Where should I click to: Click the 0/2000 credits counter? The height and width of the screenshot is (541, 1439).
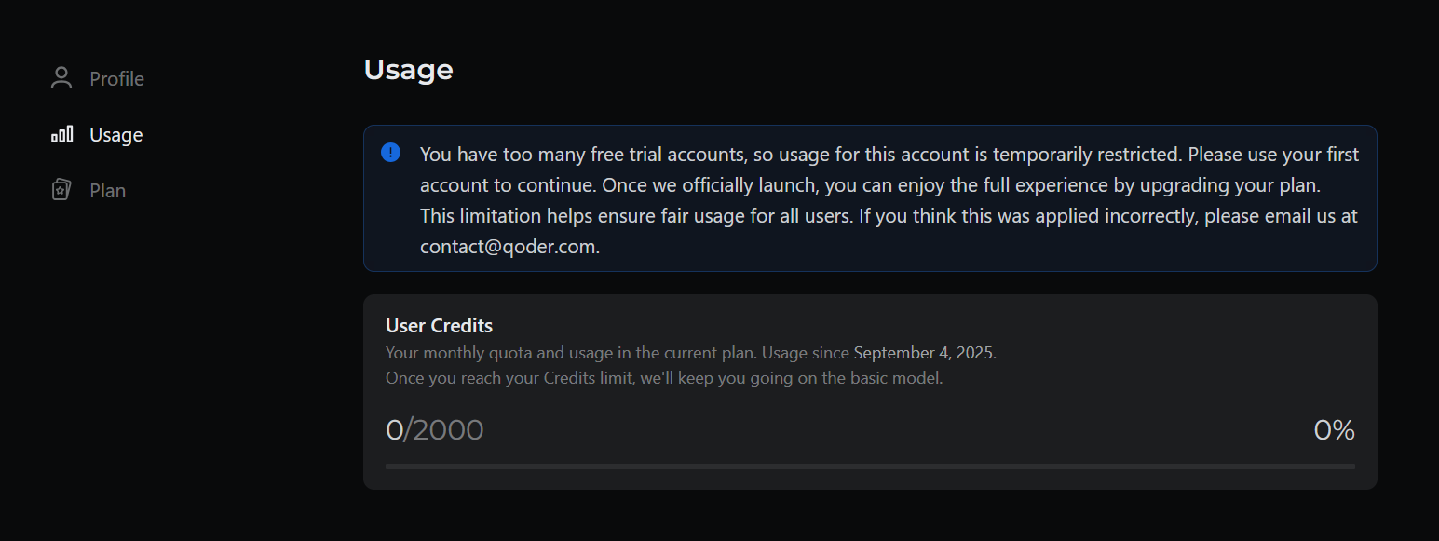[x=435, y=430]
